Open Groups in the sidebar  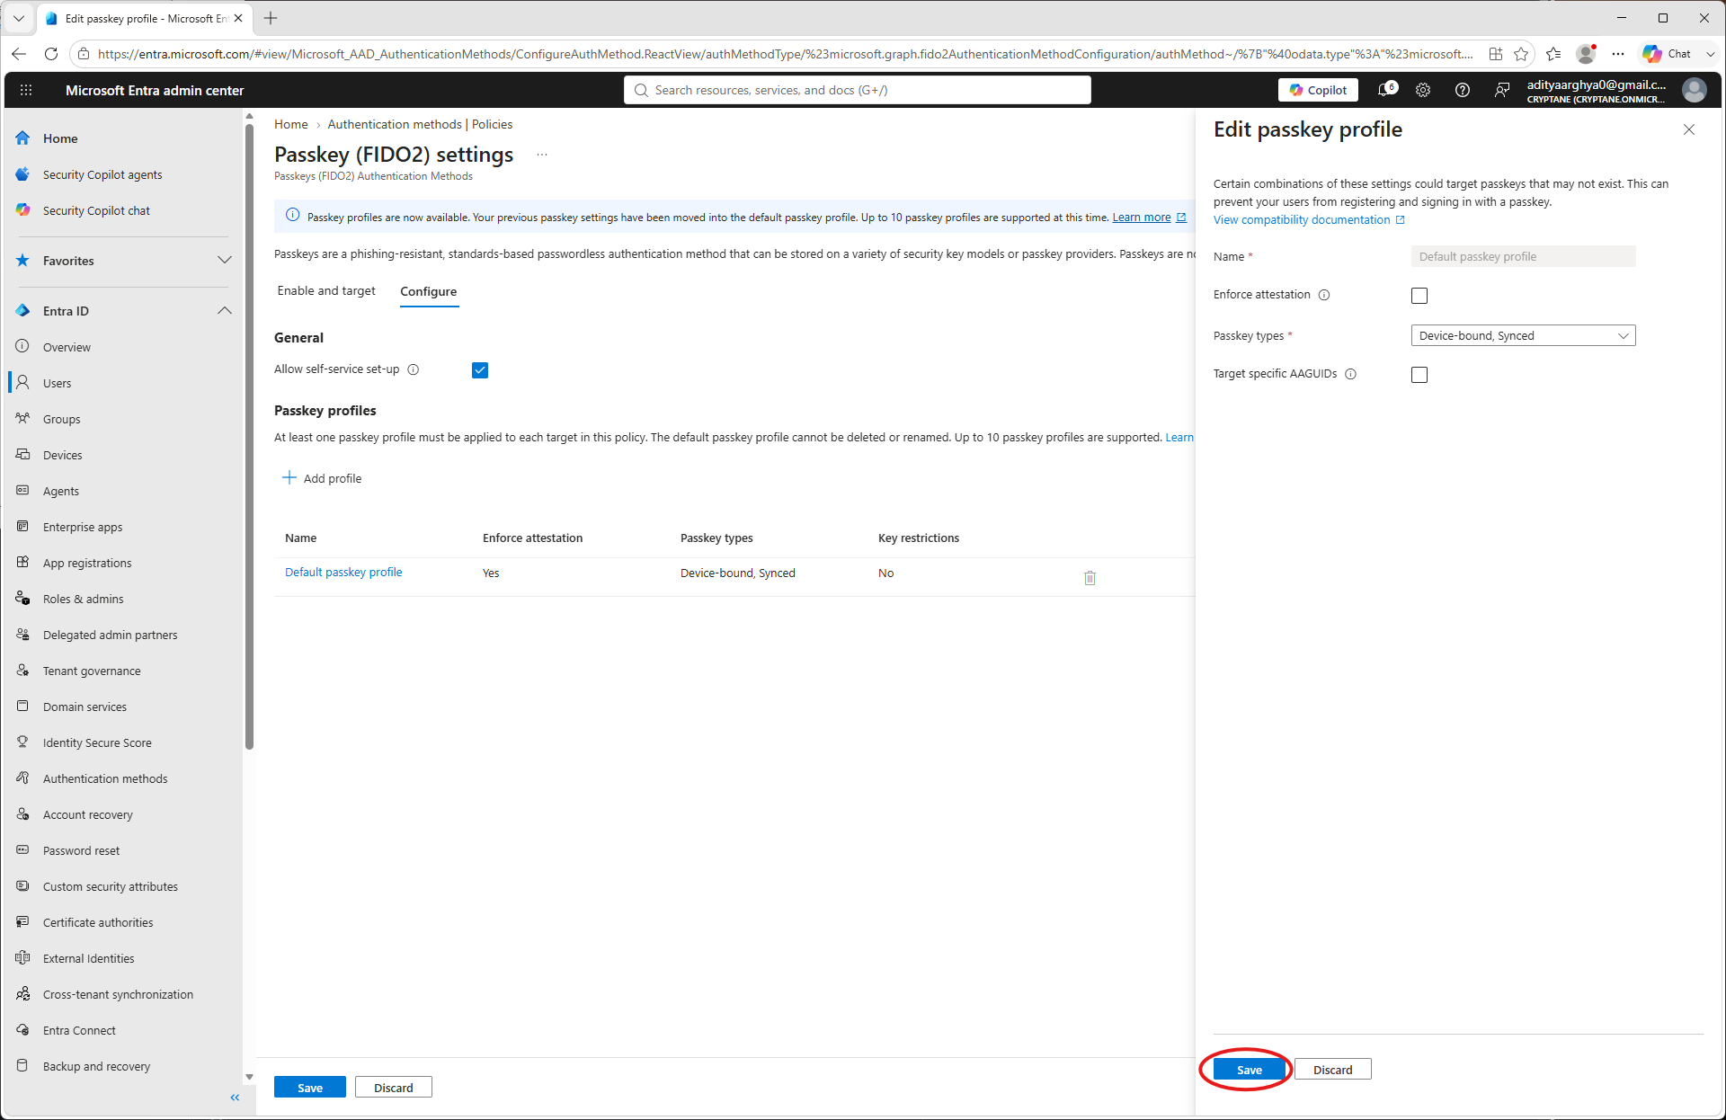click(x=61, y=419)
